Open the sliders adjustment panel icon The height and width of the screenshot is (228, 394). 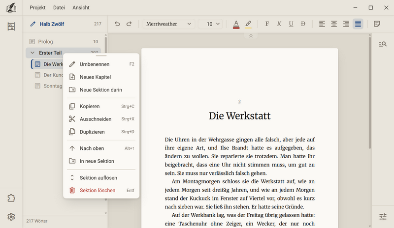383,217
